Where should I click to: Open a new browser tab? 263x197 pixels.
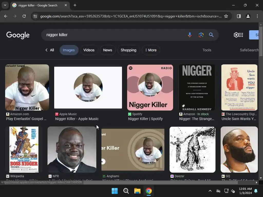pos(75,5)
